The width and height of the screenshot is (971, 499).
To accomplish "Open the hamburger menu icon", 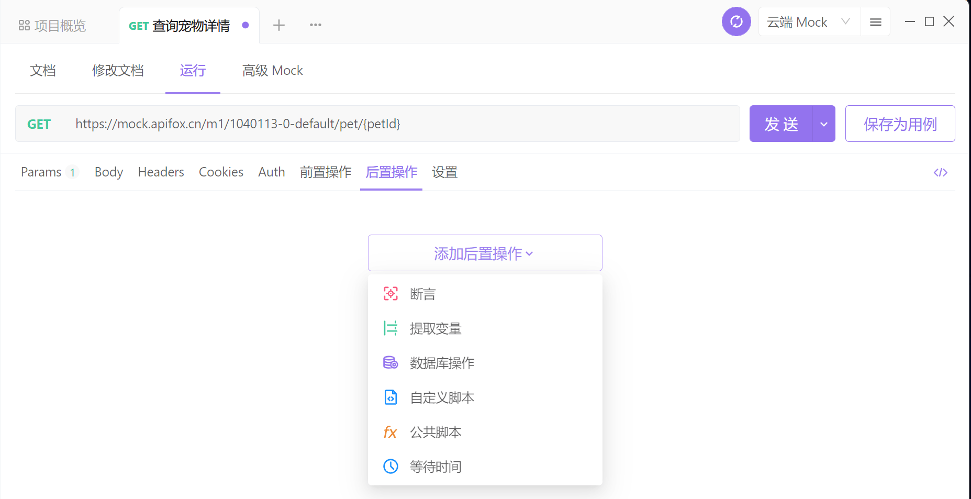I will point(875,21).
